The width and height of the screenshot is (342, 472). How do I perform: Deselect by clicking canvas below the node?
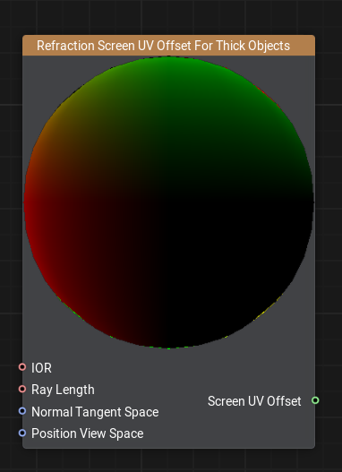168,460
